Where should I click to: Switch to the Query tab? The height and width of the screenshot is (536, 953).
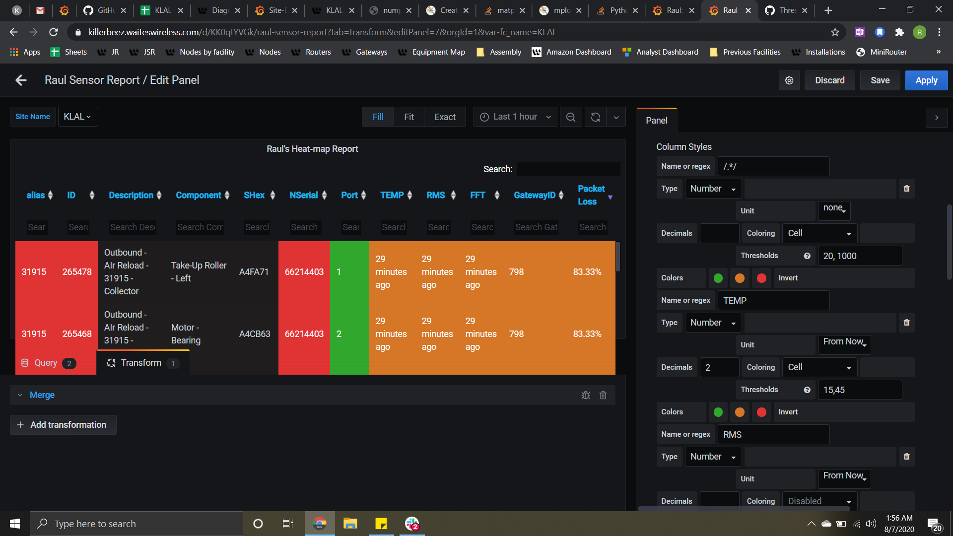click(47, 363)
